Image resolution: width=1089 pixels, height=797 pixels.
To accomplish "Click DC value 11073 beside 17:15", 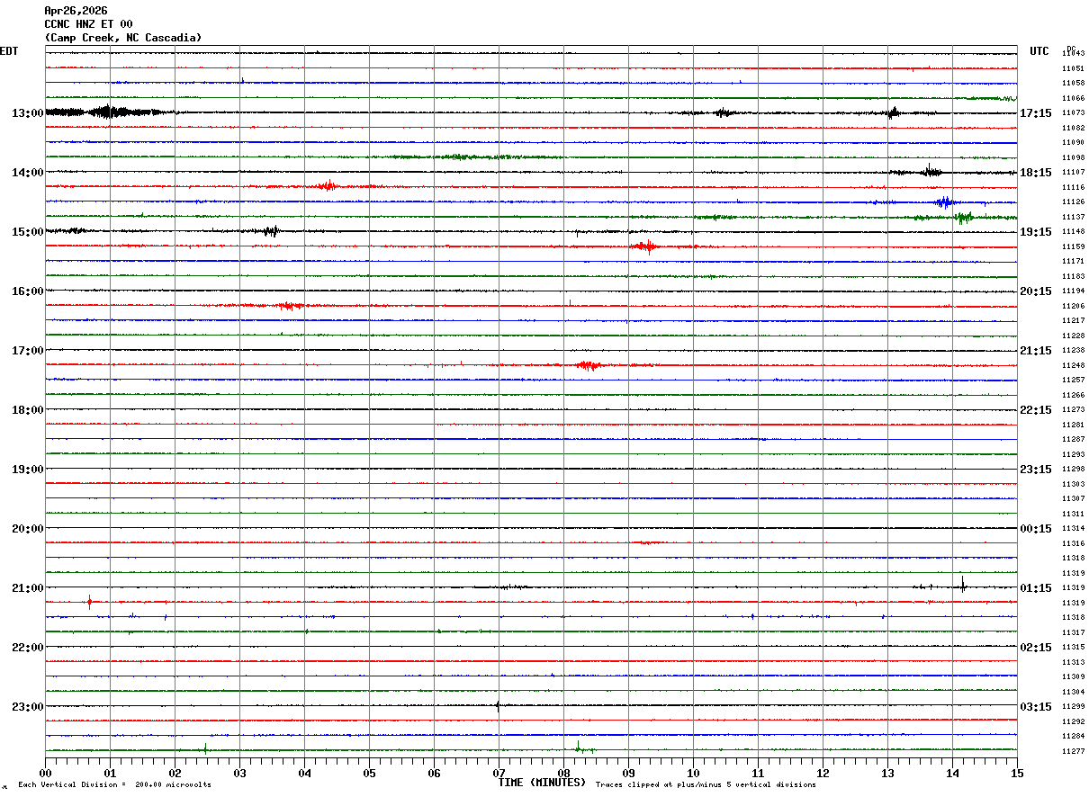I will click(1073, 113).
